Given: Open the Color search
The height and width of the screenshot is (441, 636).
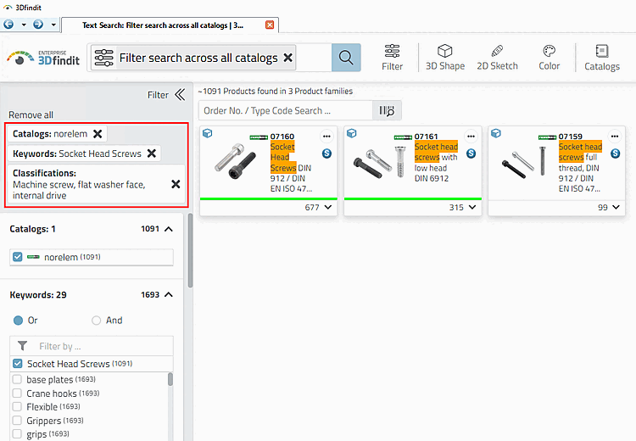Looking at the screenshot, I should [x=550, y=58].
